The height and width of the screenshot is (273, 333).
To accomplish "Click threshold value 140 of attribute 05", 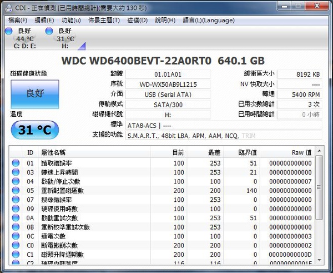I will 251,191.
